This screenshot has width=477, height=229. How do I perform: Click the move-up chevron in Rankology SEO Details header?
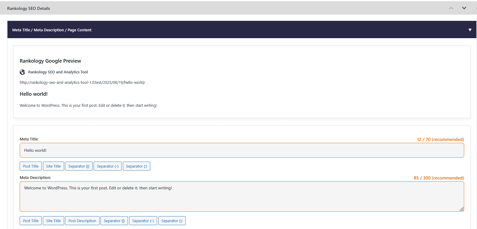[451, 8]
